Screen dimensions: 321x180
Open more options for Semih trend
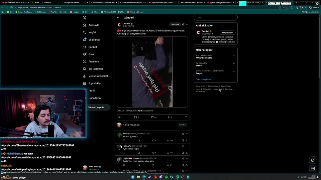click(234, 63)
